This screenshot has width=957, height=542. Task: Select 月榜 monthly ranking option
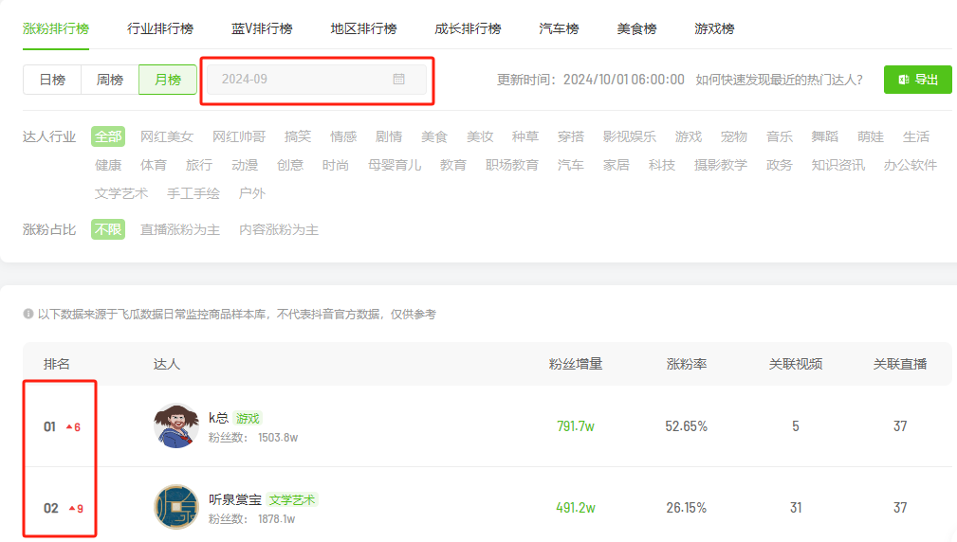pos(168,80)
